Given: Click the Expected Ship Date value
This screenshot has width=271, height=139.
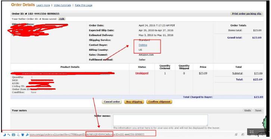Looking at the screenshot, I should tap(156, 30).
